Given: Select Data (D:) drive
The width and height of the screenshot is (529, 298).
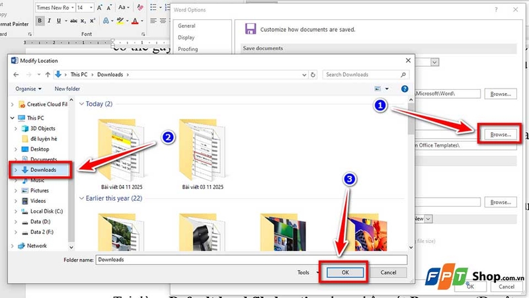Looking at the screenshot, I should [x=40, y=221].
